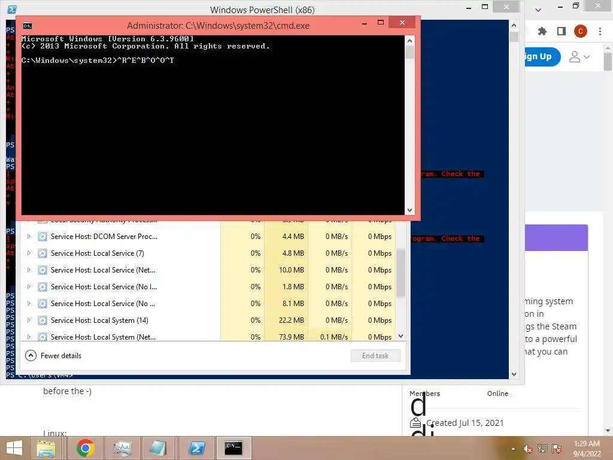The height and width of the screenshot is (460, 613).
Task: Click gear icon of Local System (14) row
Action: (x=43, y=320)
